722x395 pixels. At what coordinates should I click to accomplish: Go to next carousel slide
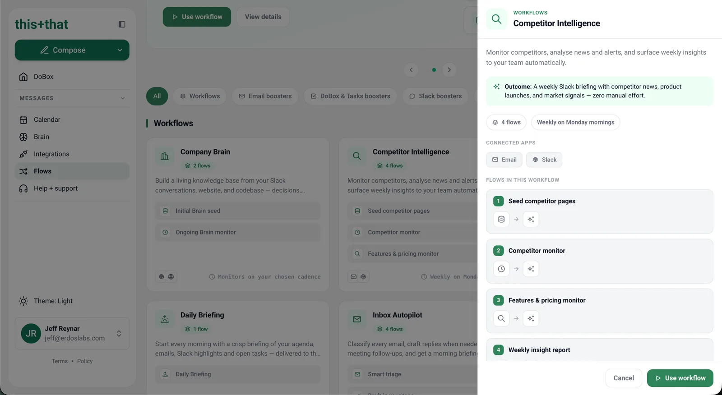click(449, 70)
